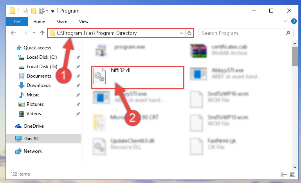Open the address bar history dropdown
The height and width of the screenshot is (183, 301).
181,33
